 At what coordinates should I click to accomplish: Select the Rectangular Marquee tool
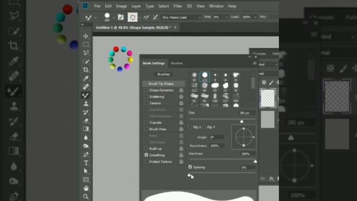pyautogui.click(x=86, y=45)
